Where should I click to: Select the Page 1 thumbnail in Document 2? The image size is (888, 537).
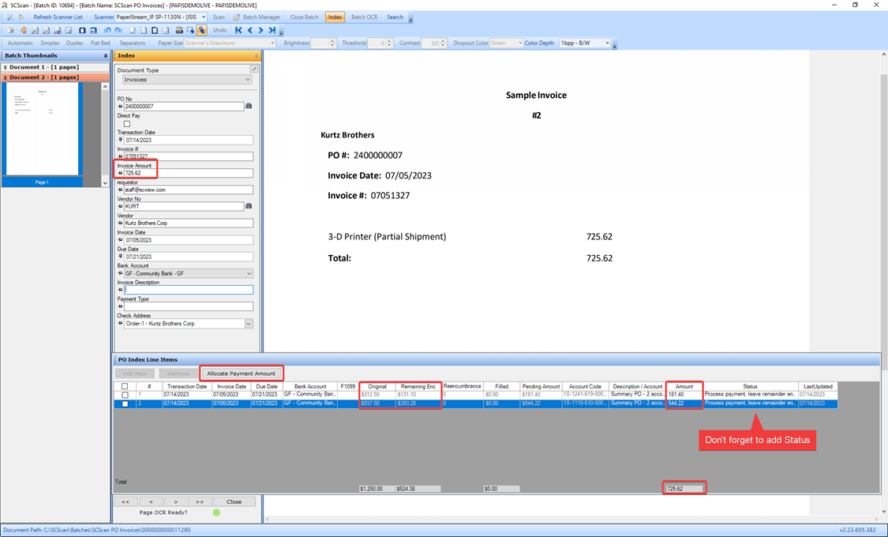point(43,130)
